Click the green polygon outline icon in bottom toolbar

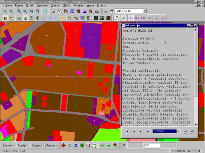[94, 145]
